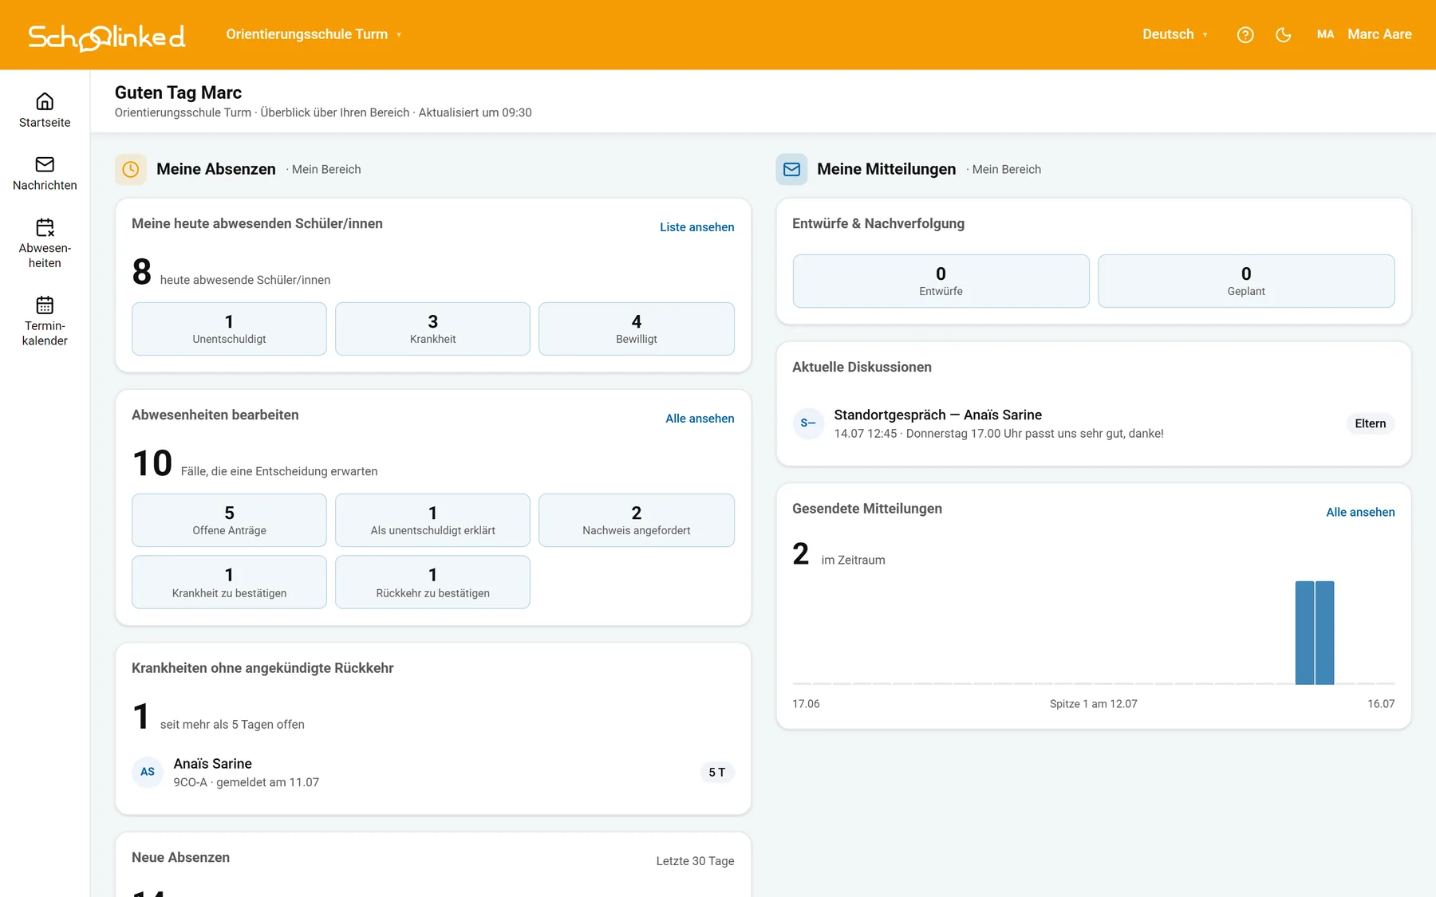Click the Eltern tag badge
The height and width of the screenshot is (897, 1436).
[x=1370, y=423]
